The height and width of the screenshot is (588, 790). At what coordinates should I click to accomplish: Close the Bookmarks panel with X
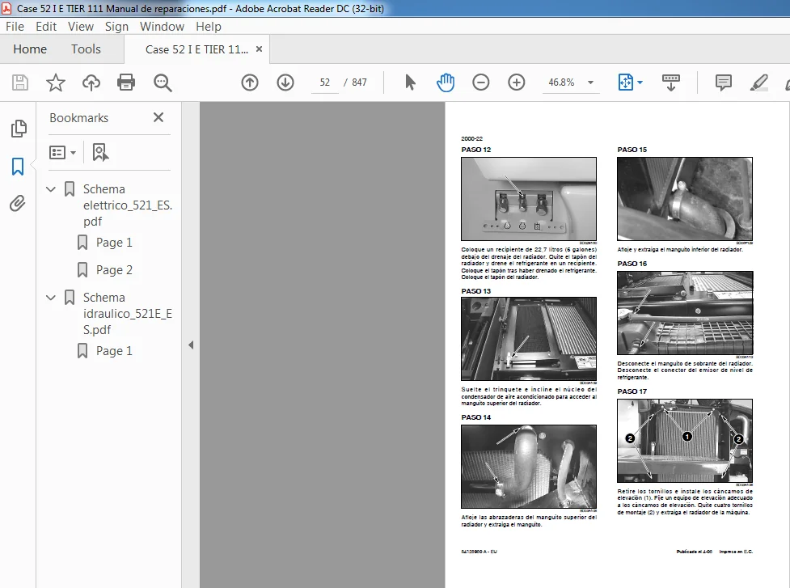coord(158,117)
